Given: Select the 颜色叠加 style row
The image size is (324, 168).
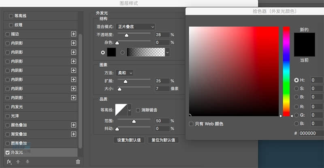Looking at the screenshot, I should coord(41,125).
